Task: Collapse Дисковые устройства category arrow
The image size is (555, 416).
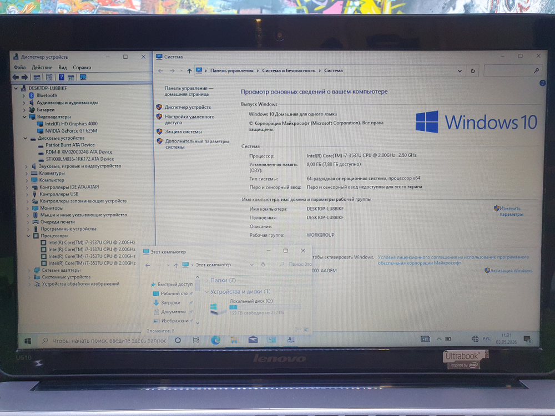Action: (25, 138)
